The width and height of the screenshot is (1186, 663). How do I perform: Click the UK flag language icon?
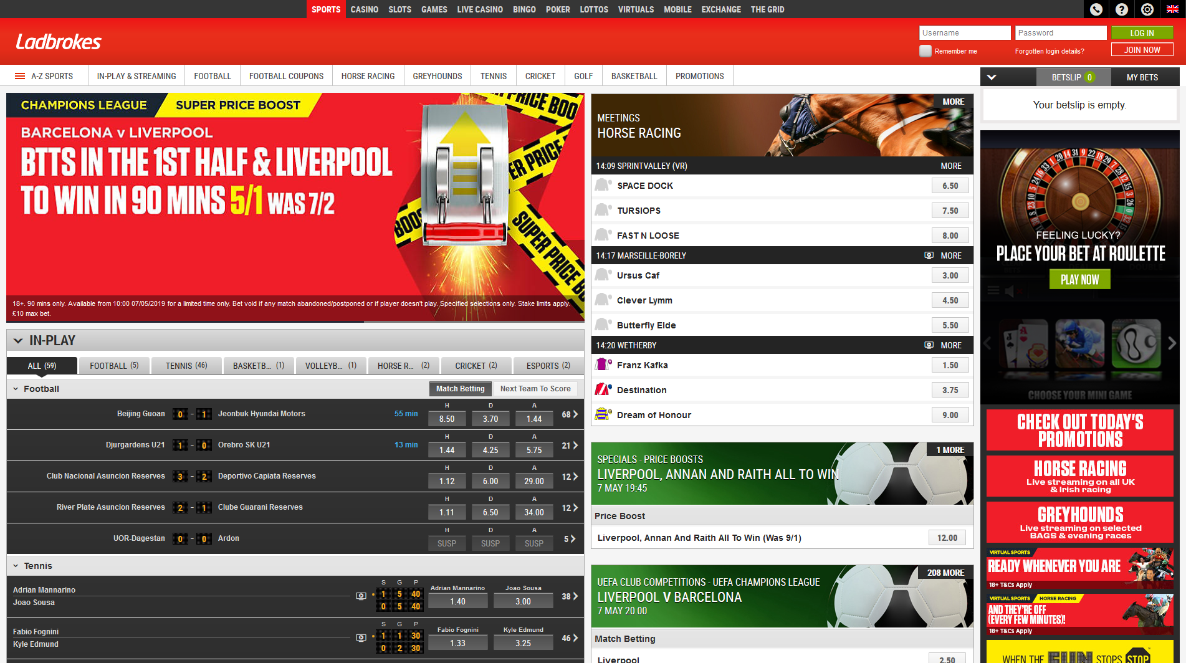click(x=1172, y=9)
